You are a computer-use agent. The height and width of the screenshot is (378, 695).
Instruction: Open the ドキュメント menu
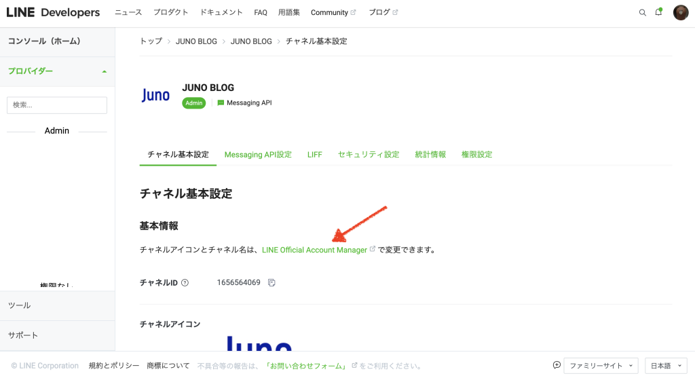(x=221, y=12)
